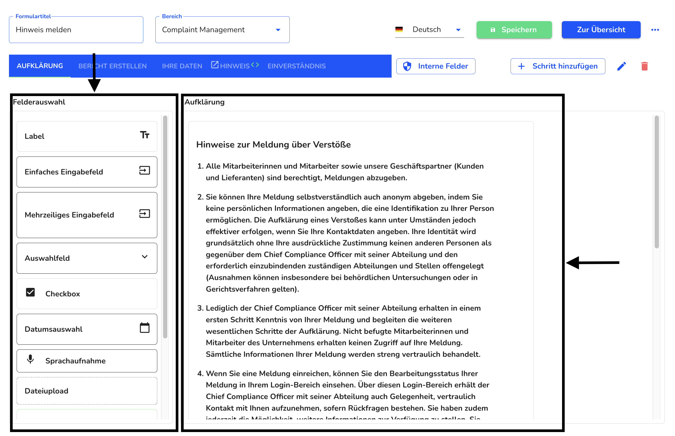This screenshot has width=675, height=436.
Task: Click the 'Felderauswahl' panel title
Action: pos(39,102)
